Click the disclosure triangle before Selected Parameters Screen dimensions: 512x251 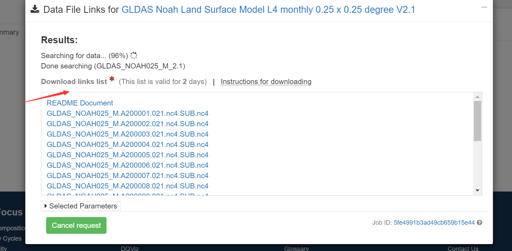45,206
